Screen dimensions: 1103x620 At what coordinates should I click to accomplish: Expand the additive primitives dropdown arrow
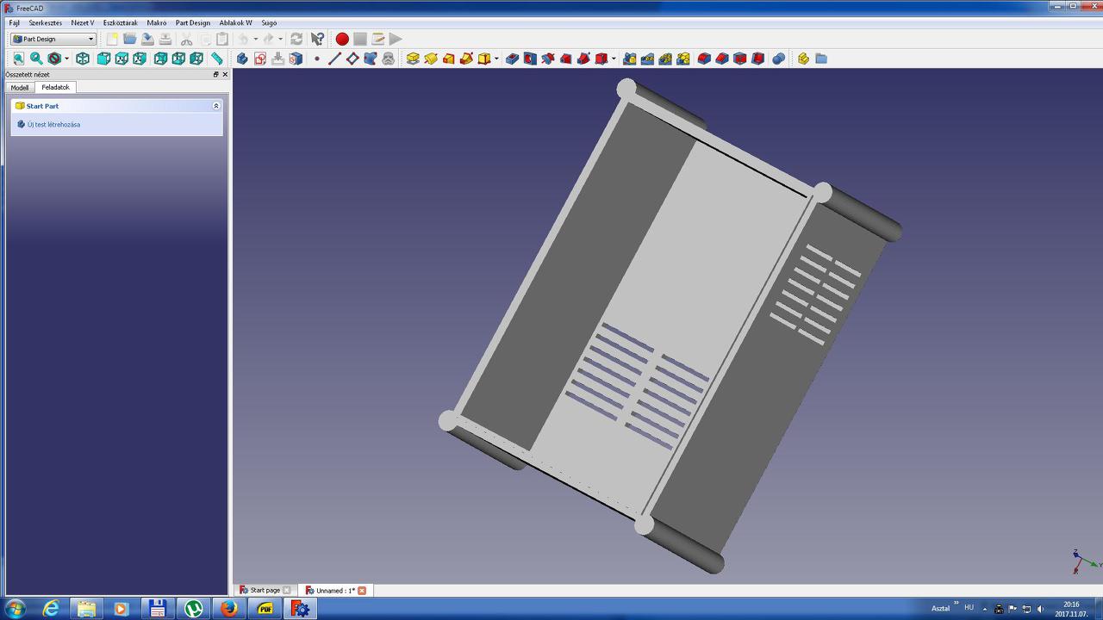496,59
